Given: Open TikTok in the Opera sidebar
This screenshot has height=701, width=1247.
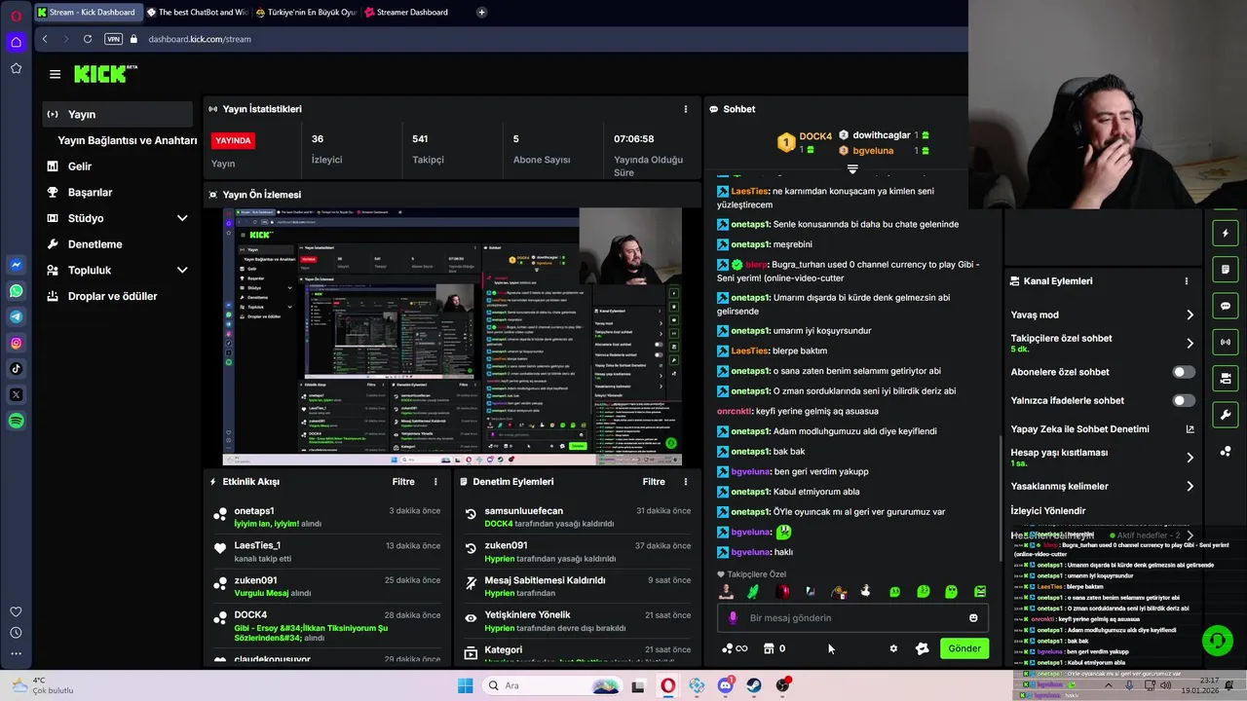Looking at the screenshot, I should 16,368.
